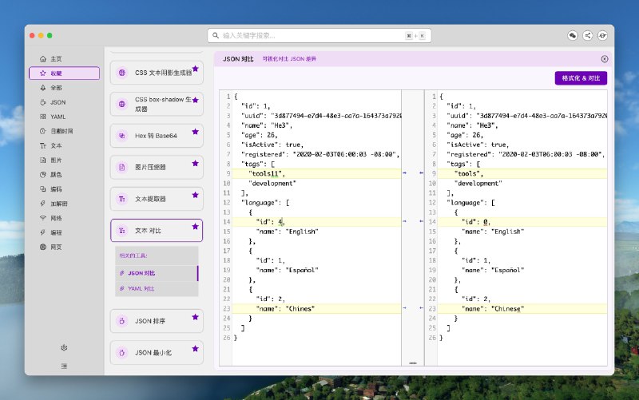Click the JSON 排序 tool icon

pos(122,322)
